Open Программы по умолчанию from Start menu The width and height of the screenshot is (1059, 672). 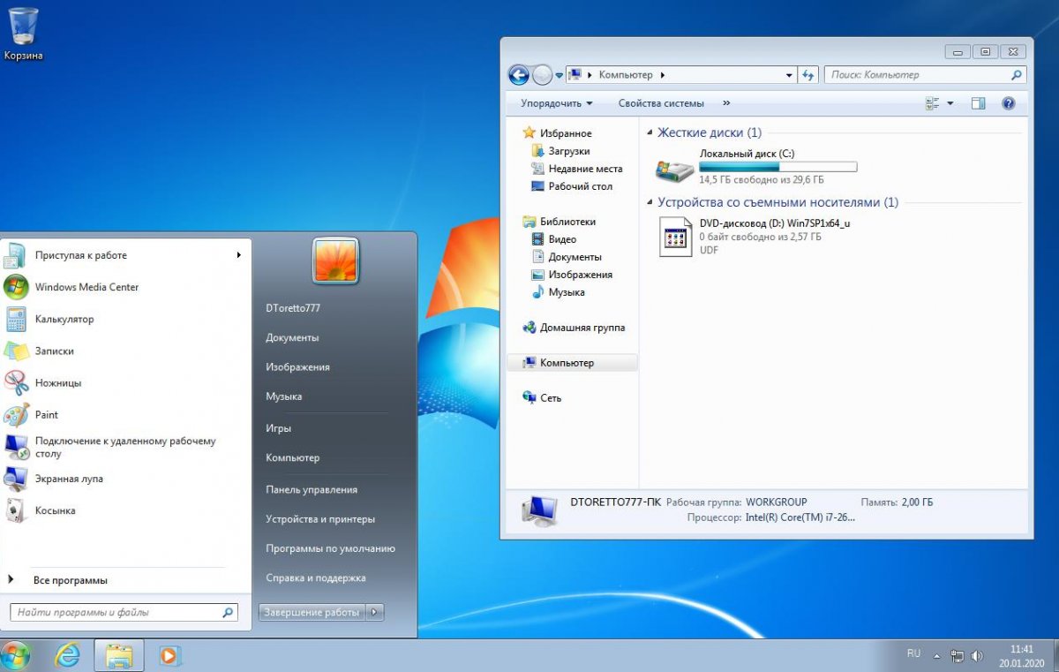click(x=330, y=548)
